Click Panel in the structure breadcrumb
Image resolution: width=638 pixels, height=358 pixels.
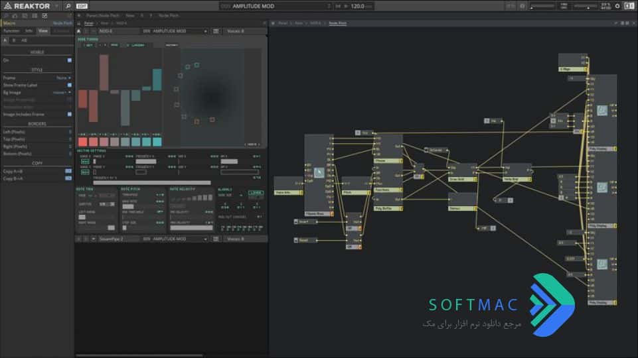(x=283, y=23)
